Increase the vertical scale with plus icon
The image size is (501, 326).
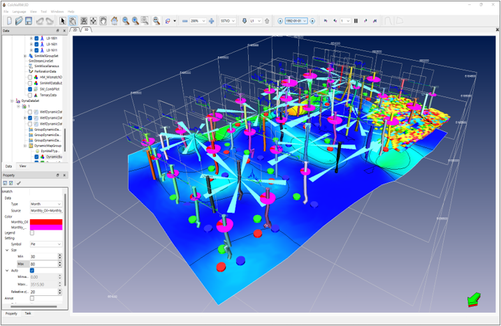[x=211, y=21]
